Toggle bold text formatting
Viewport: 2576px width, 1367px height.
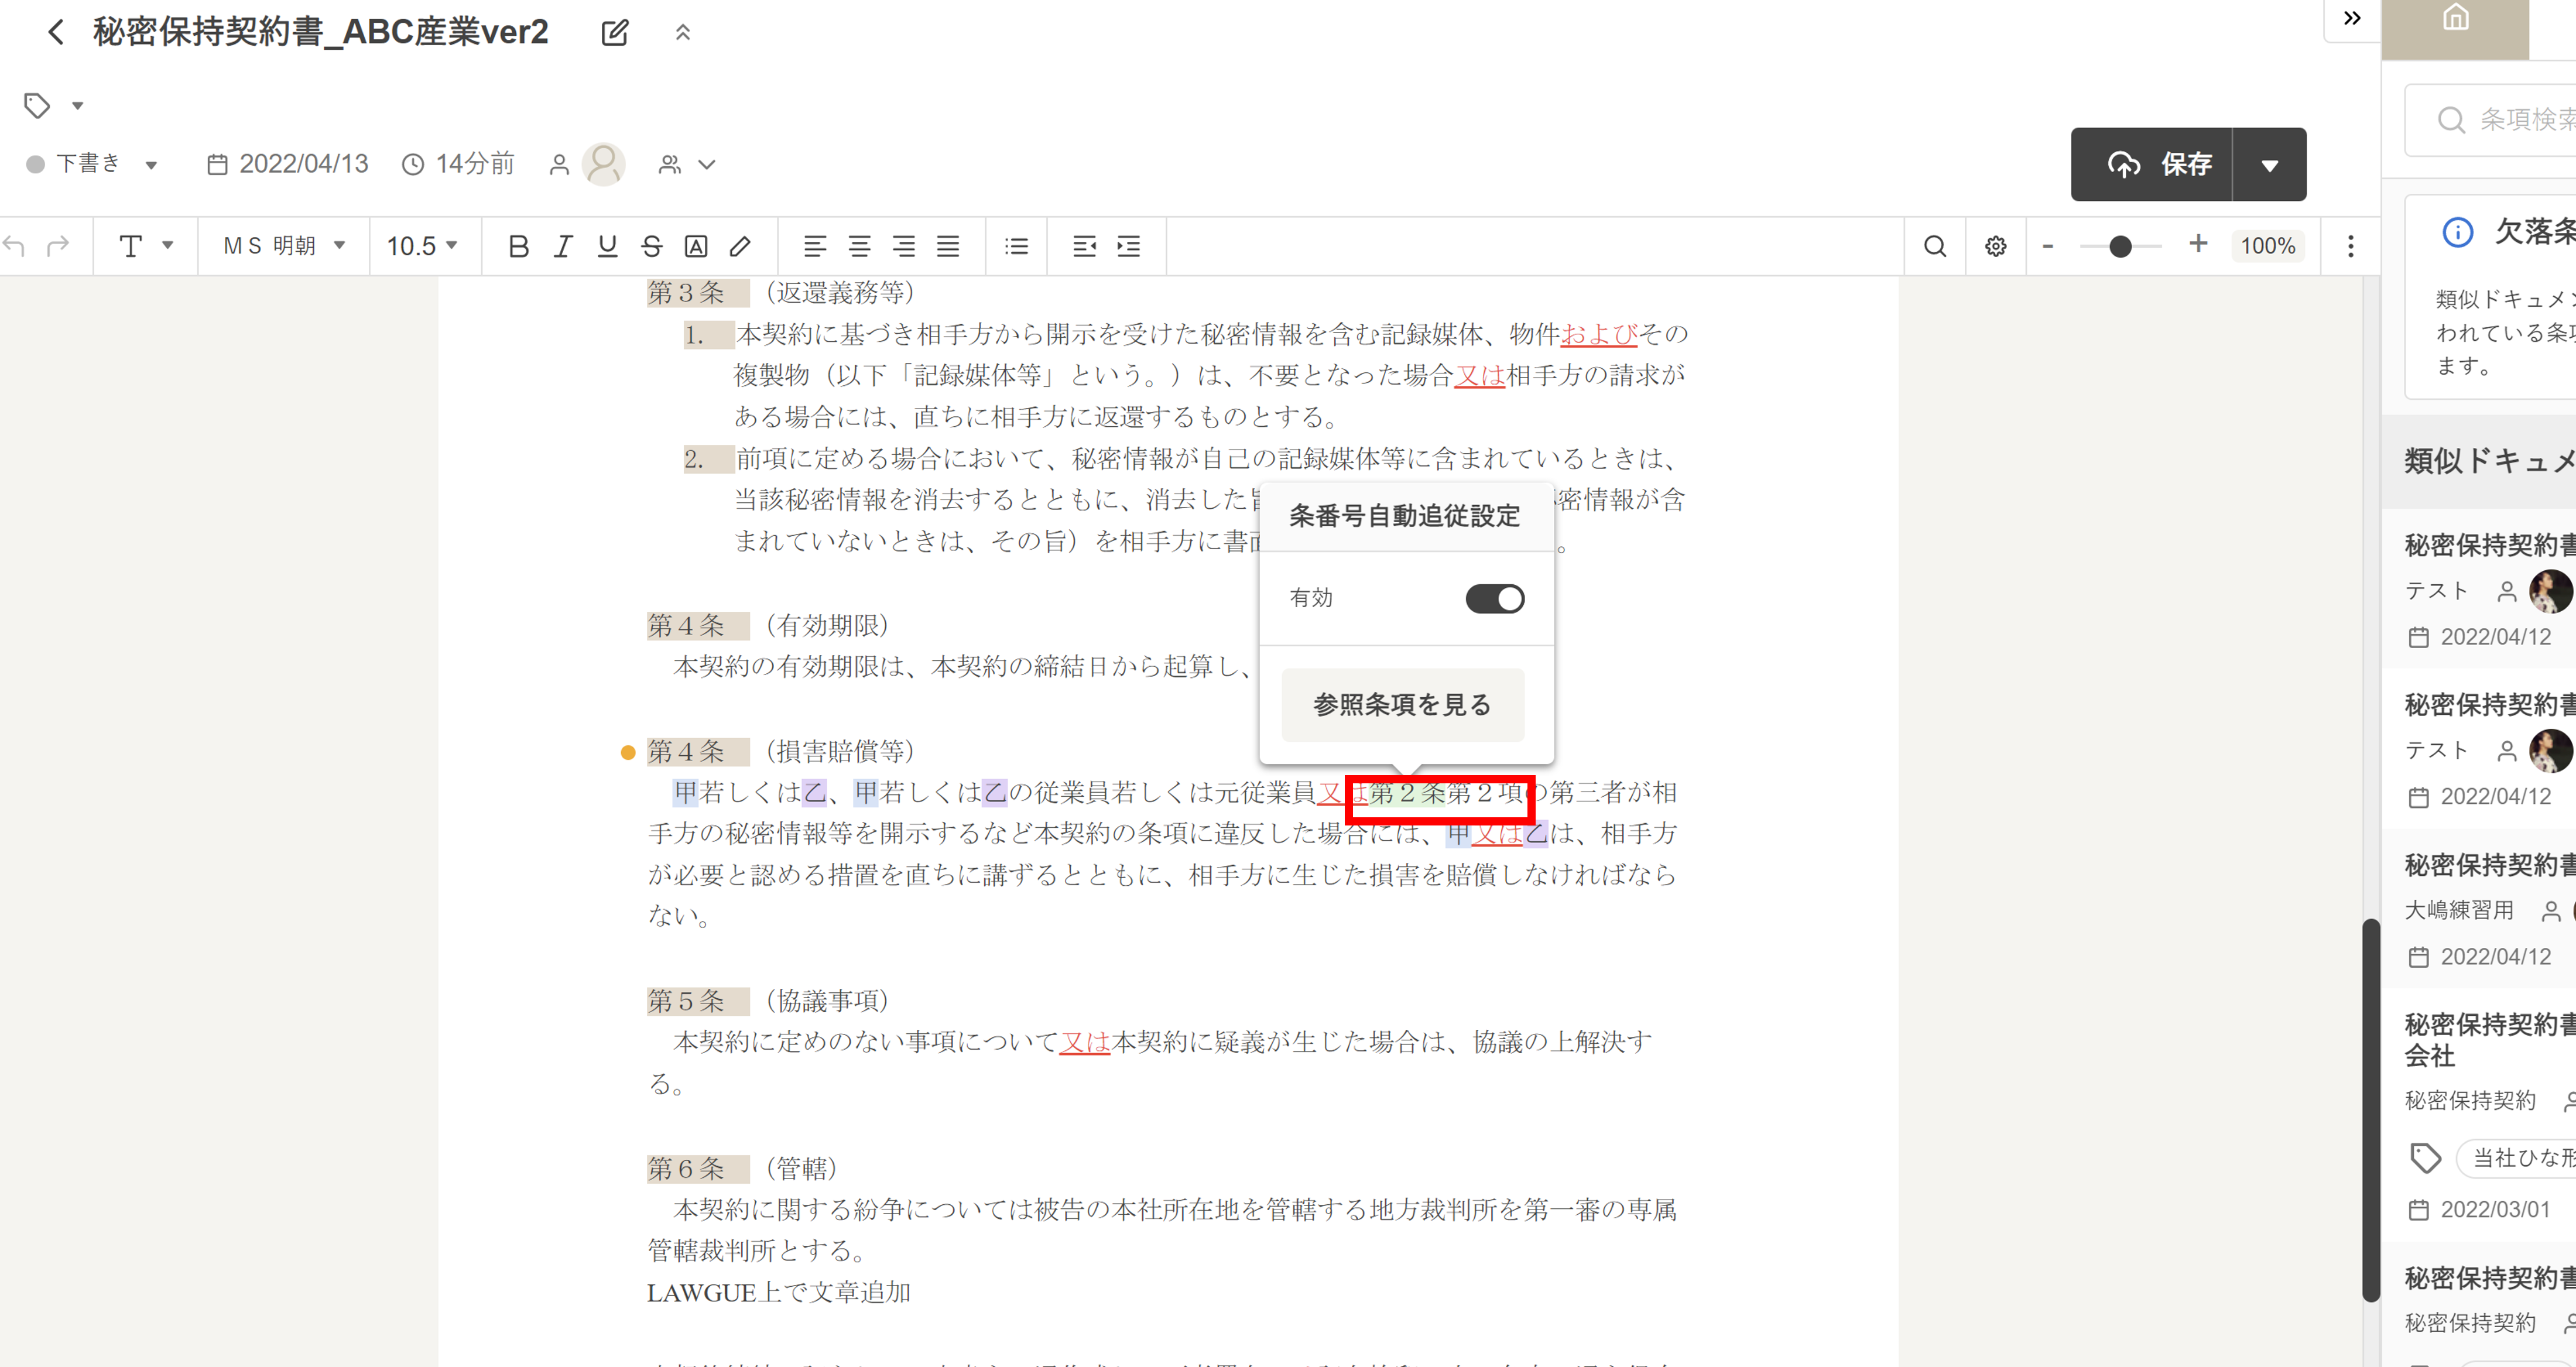click(x=518, y=246)
